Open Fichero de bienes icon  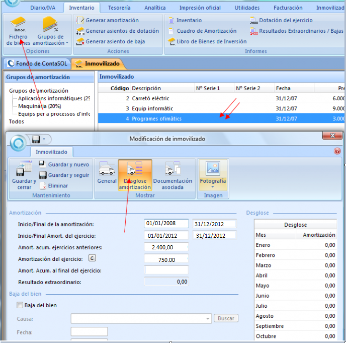tap(18, 30)
